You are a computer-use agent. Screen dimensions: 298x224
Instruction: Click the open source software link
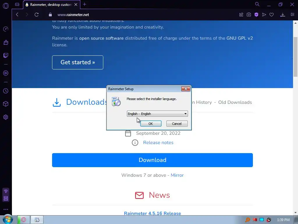coord(101,38)
